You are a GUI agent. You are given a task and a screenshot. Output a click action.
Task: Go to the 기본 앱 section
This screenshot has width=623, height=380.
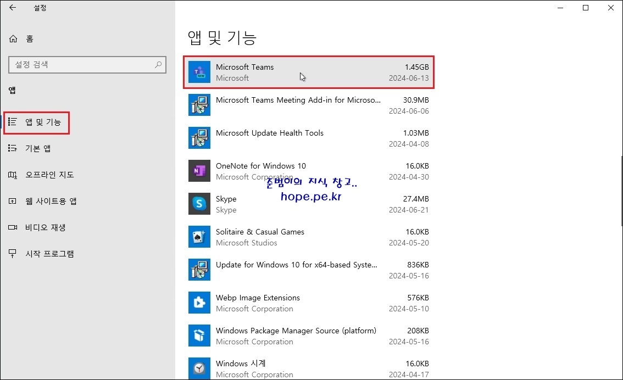pos(38,148)
